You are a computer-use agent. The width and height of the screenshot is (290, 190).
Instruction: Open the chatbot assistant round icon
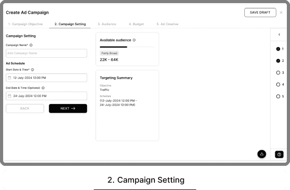pos(262,154)
